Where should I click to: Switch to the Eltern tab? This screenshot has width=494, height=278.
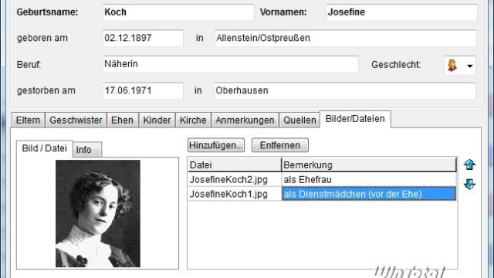(x=28, y=120)
